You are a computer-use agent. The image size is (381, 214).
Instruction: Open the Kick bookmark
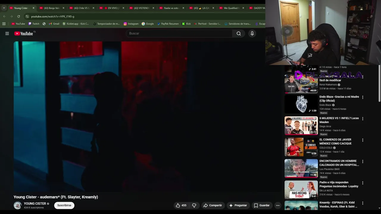click(x=186, y=24)
